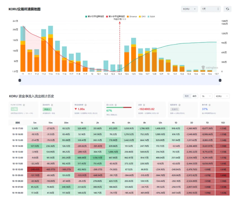Switch to the 现货 (spot) tab
Screen dimensions: 236x200
[187, 96]
